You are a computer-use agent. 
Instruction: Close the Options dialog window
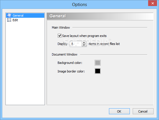click(x=152, y=3)
